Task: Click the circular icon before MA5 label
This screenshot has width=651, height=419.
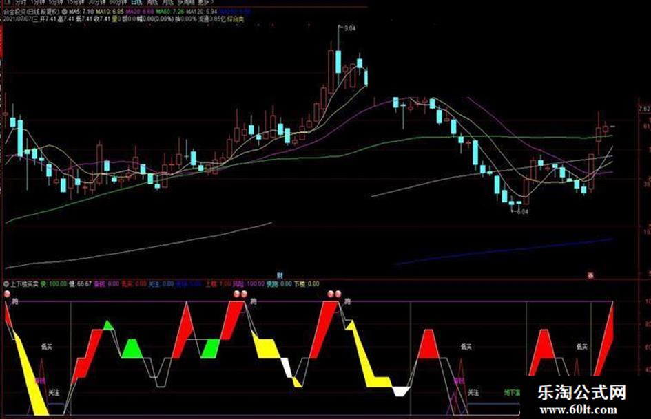Action: [64, 11]
